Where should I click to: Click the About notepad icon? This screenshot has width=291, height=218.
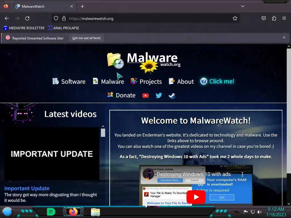pyautogui.click(x=172, y=81)
